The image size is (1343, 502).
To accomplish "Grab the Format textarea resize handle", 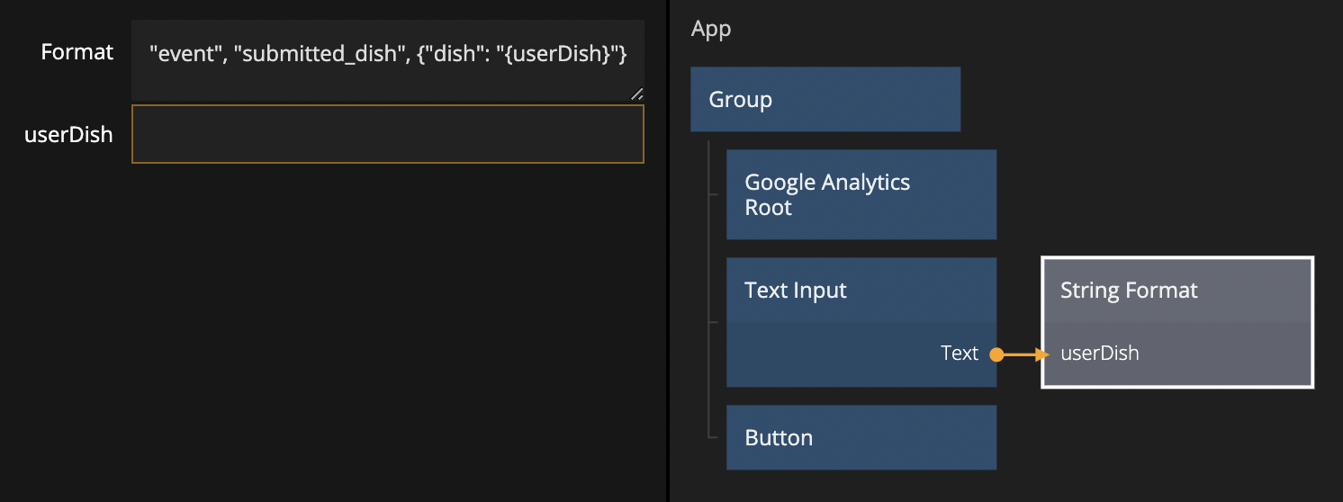I will pos(636,93).
